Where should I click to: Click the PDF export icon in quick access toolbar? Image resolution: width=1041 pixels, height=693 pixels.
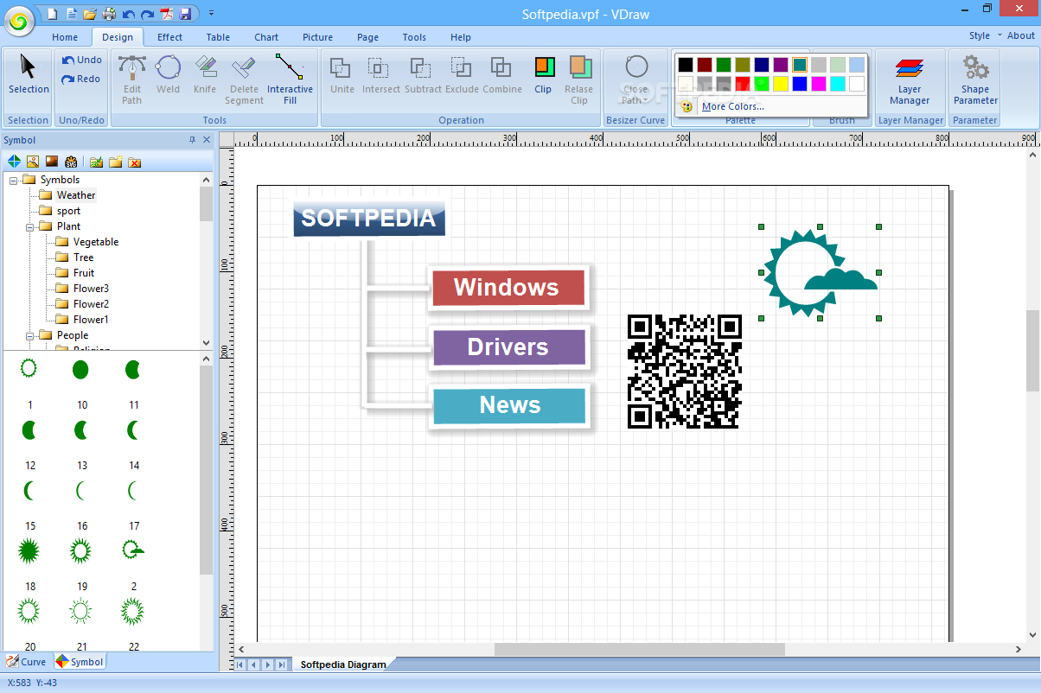point(166,14)
